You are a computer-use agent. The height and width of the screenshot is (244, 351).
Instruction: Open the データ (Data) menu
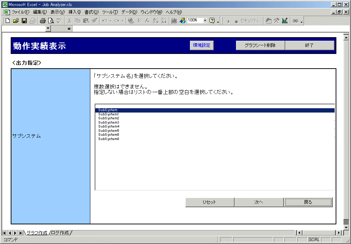point(129,12)
